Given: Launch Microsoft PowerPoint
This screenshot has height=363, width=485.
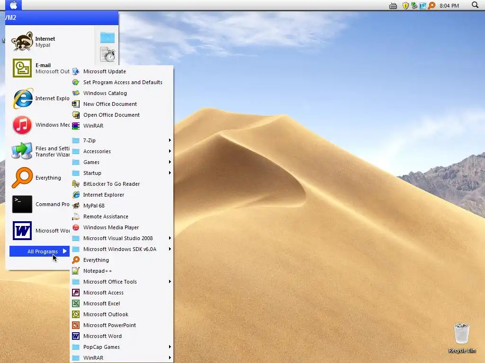Looking at the screenshot, I should (x=122, y=325).
